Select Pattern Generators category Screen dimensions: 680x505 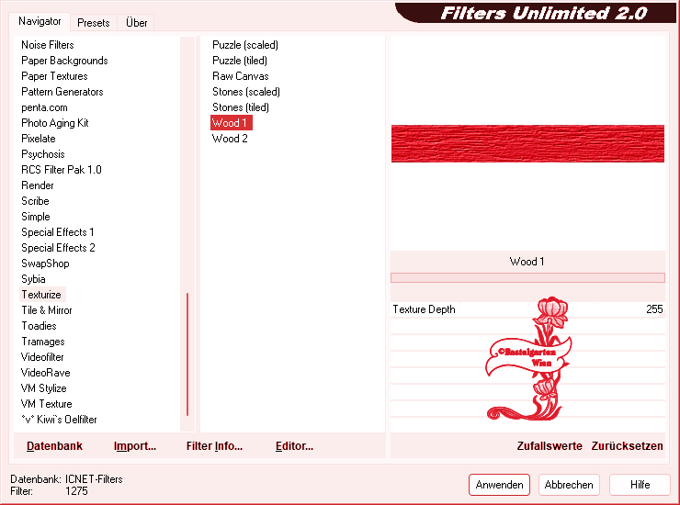point(62,92)
